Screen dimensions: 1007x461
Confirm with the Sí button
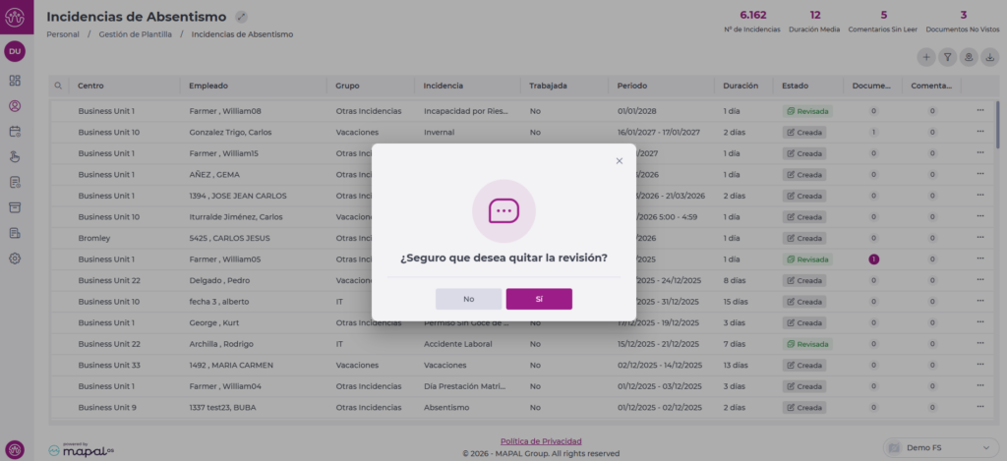pos(539,299)
